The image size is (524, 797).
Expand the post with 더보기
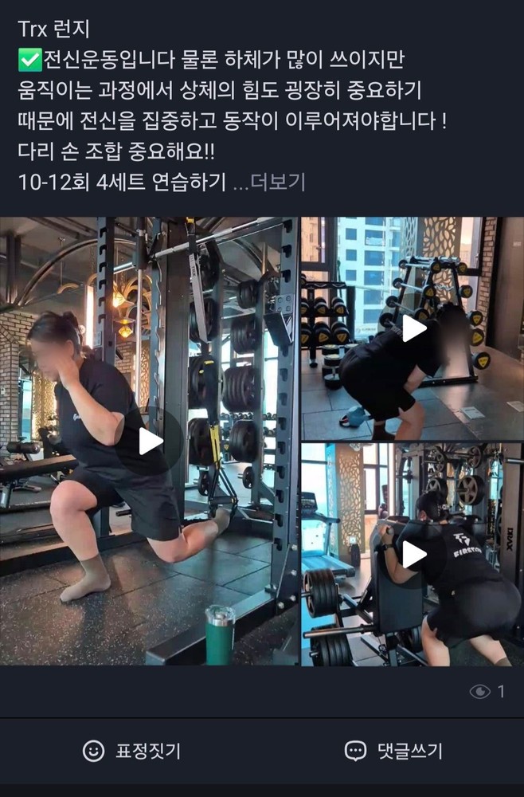click(x=278, y=182)
